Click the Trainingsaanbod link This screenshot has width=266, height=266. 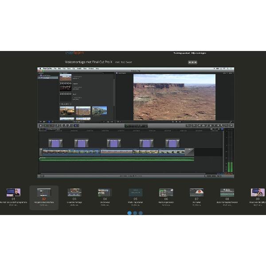(x=181, y=53)
